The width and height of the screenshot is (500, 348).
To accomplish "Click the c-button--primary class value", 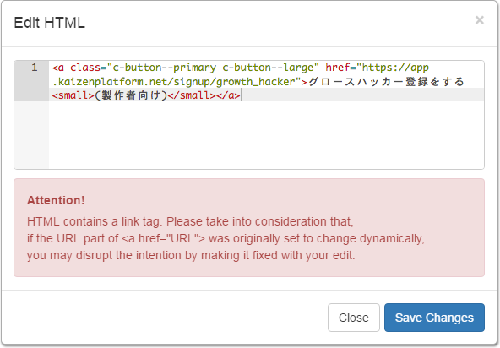I will (164, 68).
